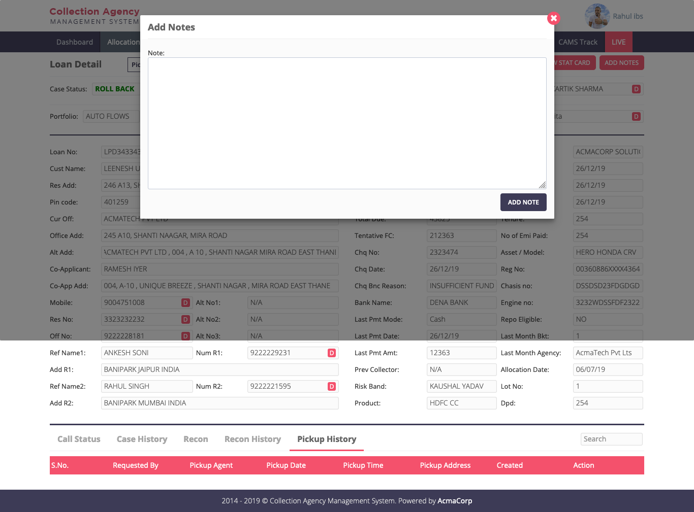
Task: Click inside the Note text area
Action: click(346, 123)
